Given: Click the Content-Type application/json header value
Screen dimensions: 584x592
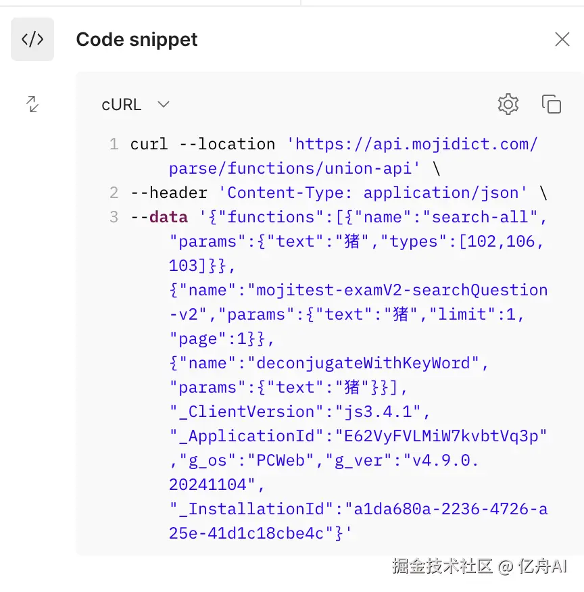Looking at the screenshot, I should [x=373, y=193].
